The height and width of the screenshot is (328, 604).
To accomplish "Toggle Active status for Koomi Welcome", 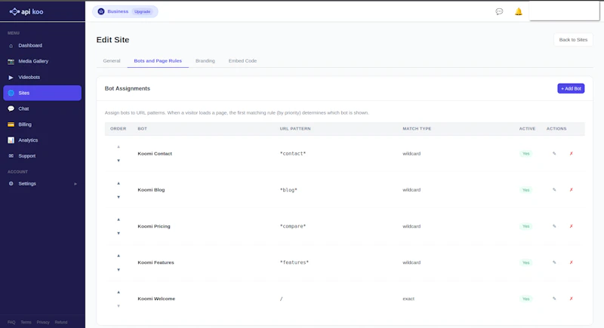I will click(x=525, y=299).
